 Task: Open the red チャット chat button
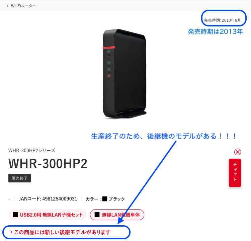(235, 173)
